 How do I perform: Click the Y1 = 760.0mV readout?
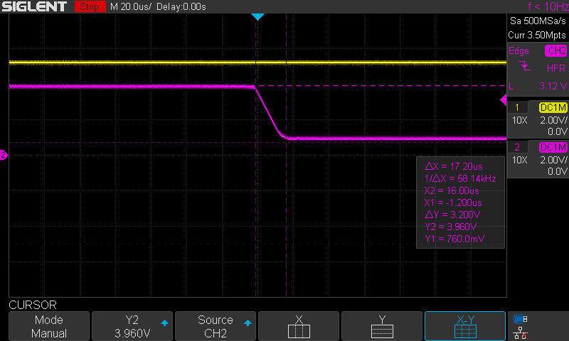tap(454, 239)
